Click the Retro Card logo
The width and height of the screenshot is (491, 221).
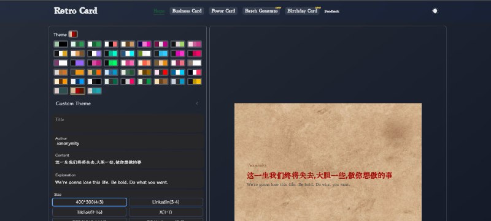(75, 10)
